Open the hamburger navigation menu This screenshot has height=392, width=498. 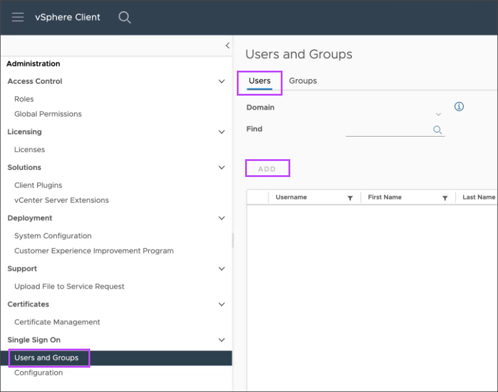point(18,17)
